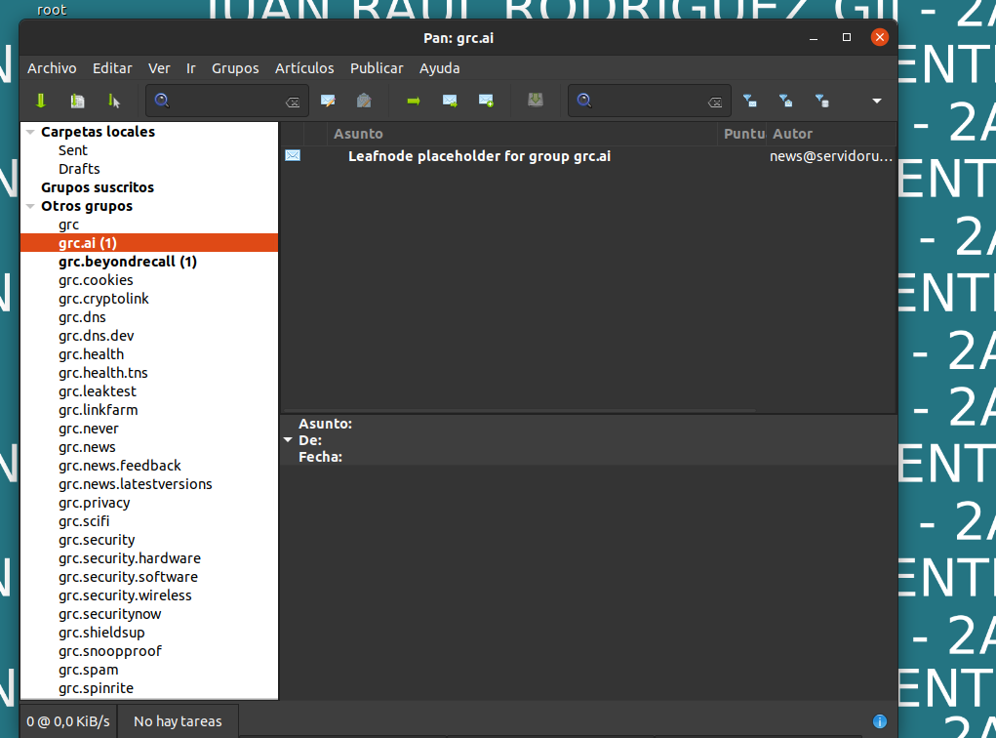Select the grc.scifi group
996x738 pixels.
point(84,521)
